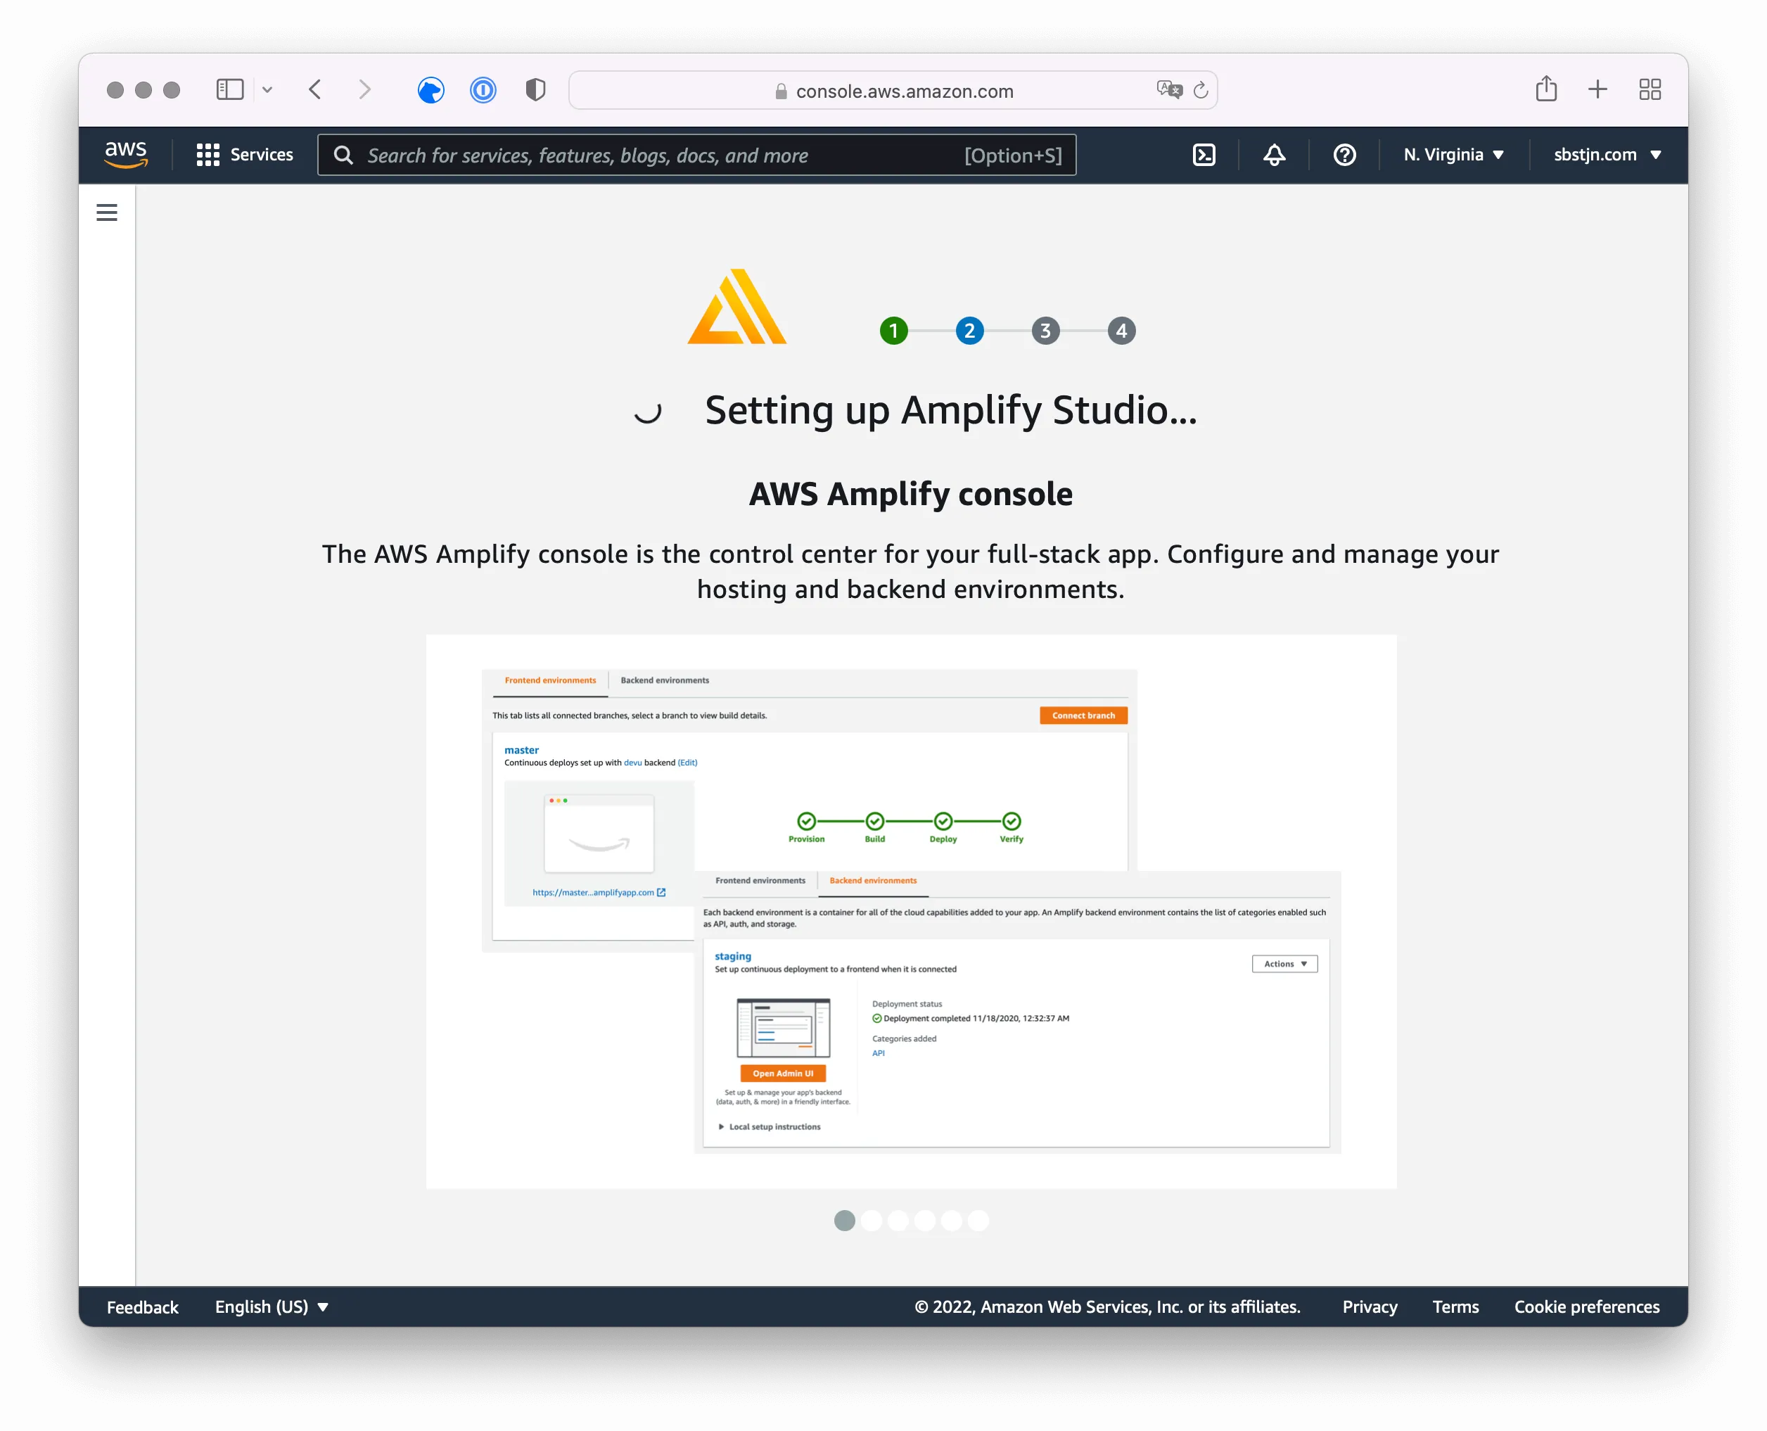This screenshot has width=1767, height=1431.
Task: Click the Privacy link in the footer
Action: click(1369, 1306)
